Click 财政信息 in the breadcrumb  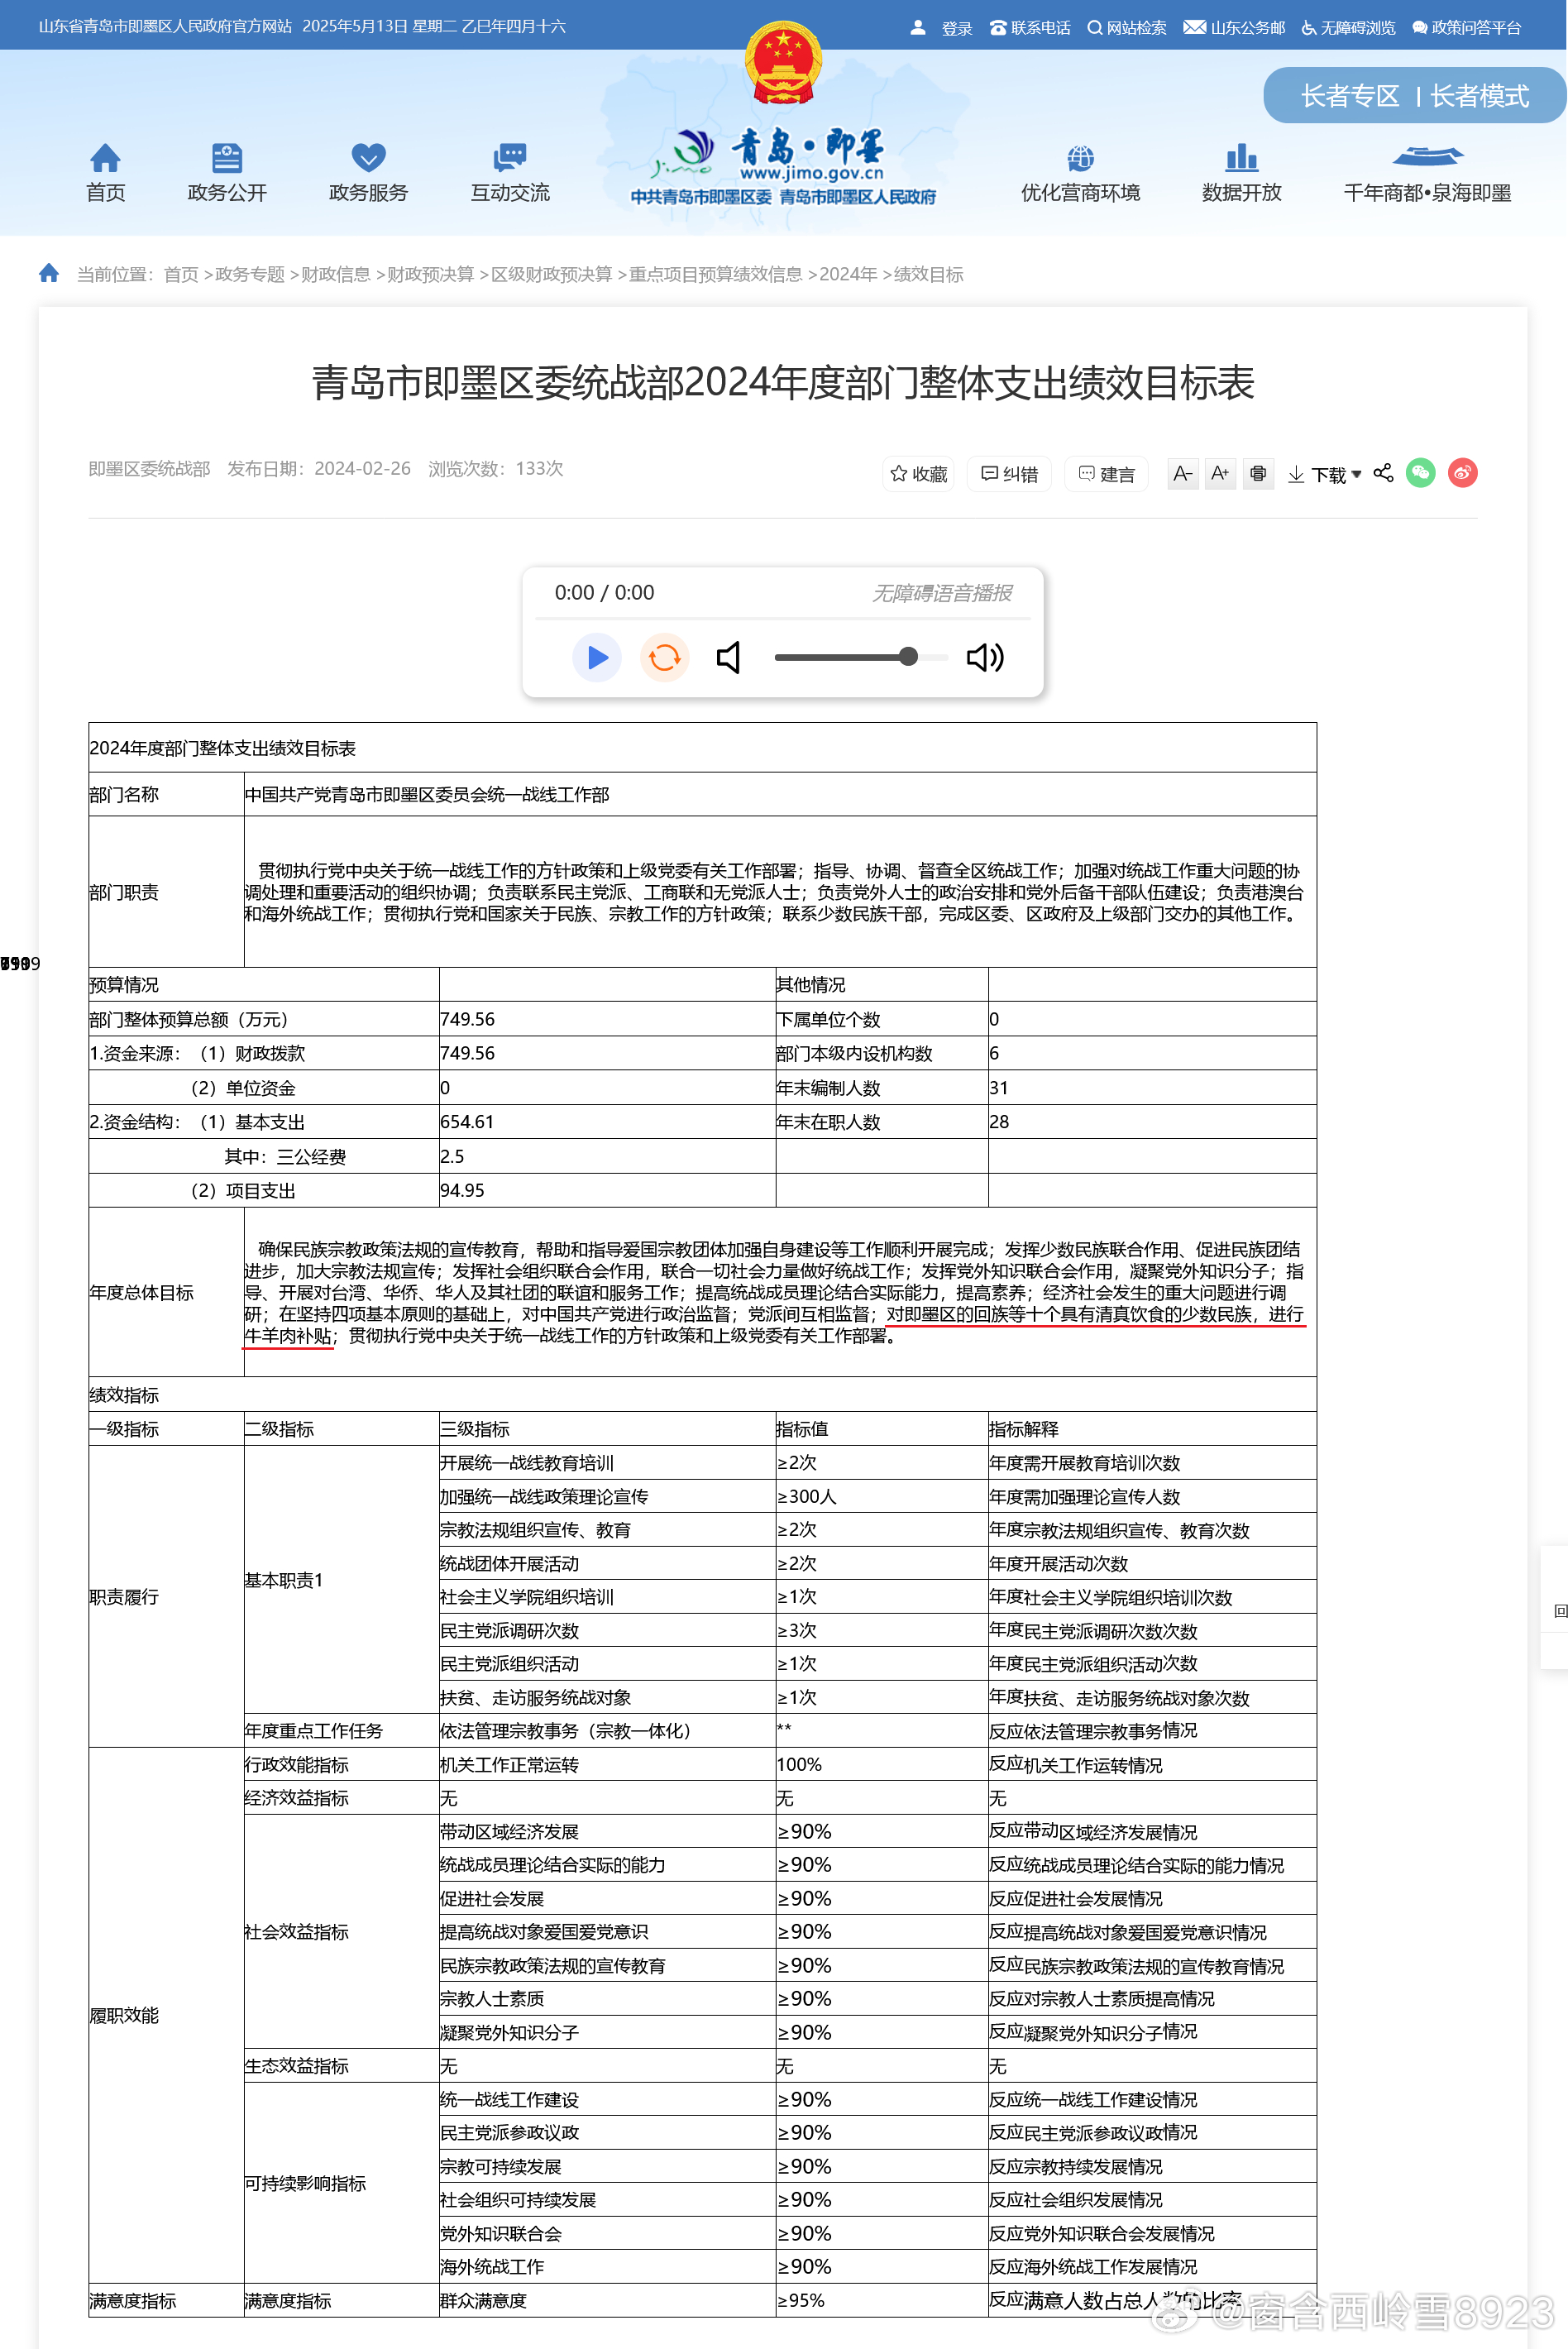(x=335, y=274)
